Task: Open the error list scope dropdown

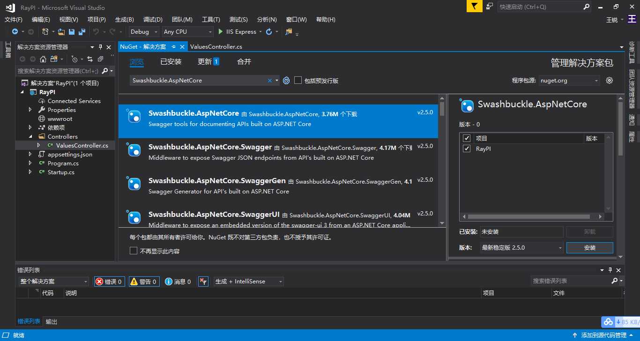Action: tap(53, 282)
